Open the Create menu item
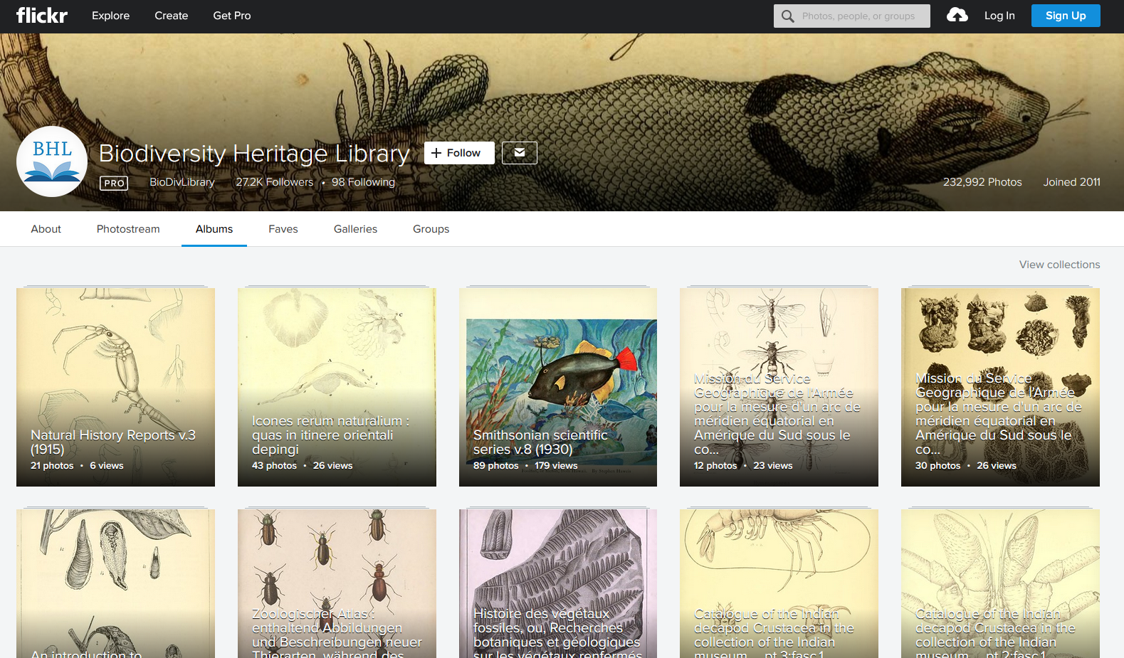 [x=172, y=16]
